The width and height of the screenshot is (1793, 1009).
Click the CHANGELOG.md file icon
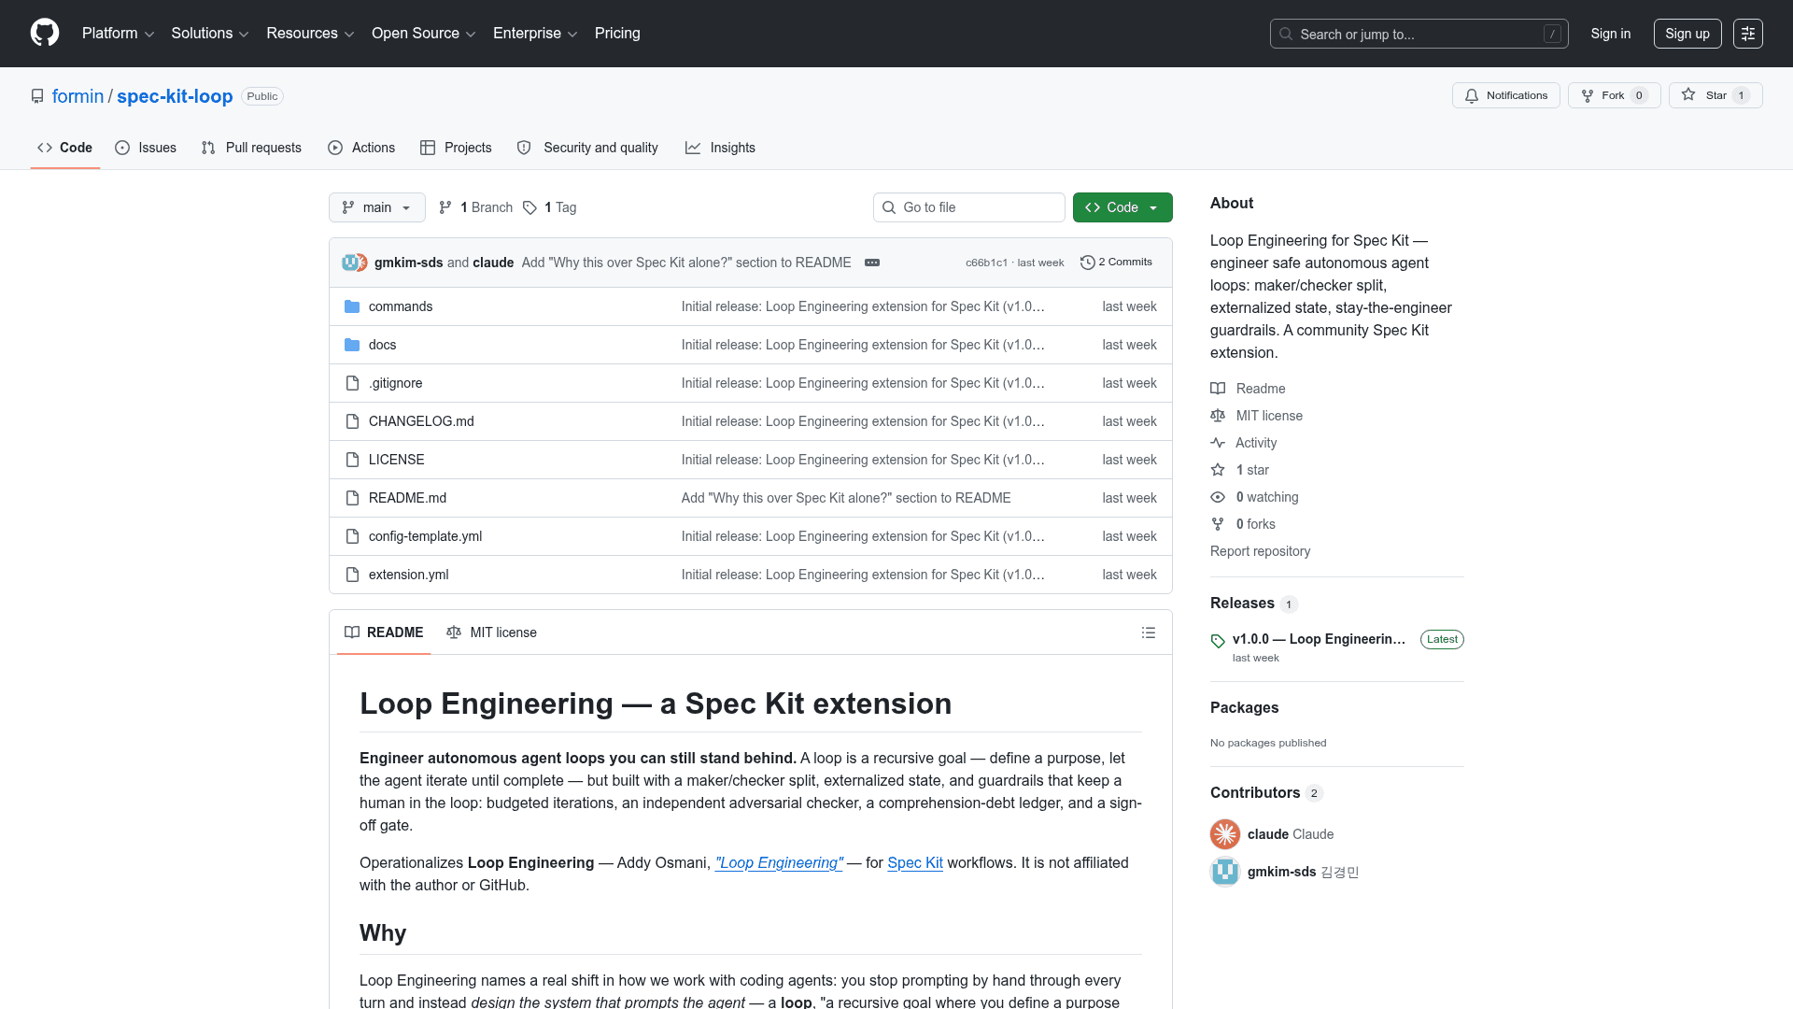coord(352,421)
